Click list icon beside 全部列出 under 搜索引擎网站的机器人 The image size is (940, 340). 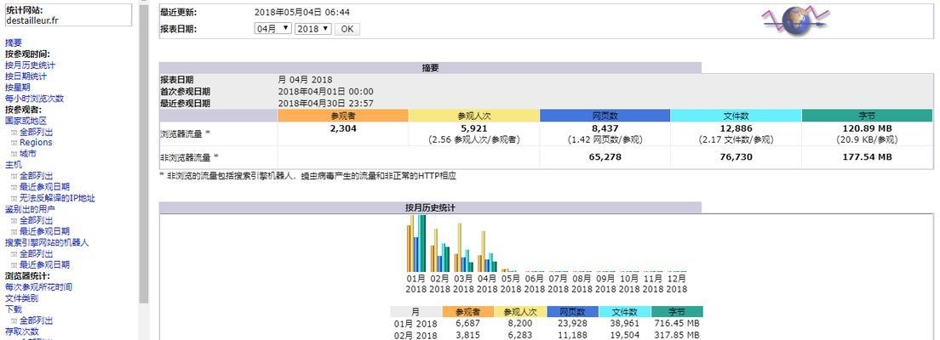(14, 254)
